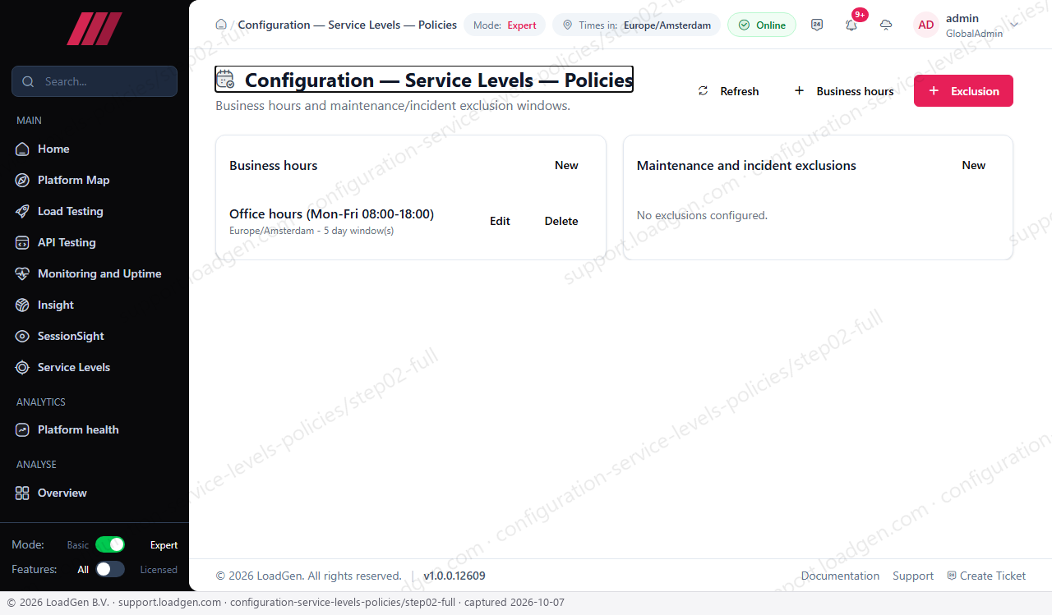Click the API Testing icon
Screen dimensions: 1052x615
coord(22,242)
